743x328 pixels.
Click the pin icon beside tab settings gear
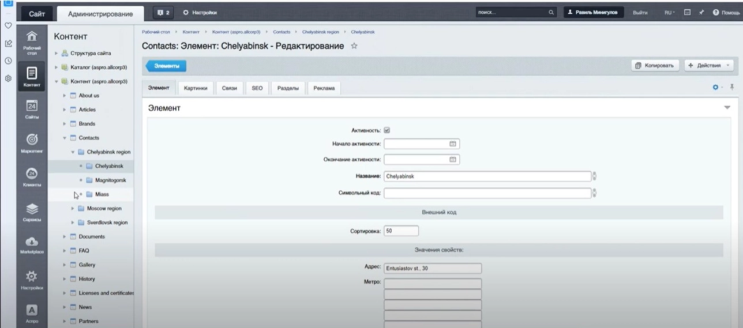(x=732, y=87)
